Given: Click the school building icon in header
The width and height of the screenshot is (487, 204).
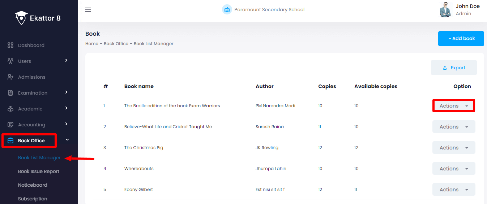Looking at the screenshot, I should pyautogui.click(x=227, y=10).
